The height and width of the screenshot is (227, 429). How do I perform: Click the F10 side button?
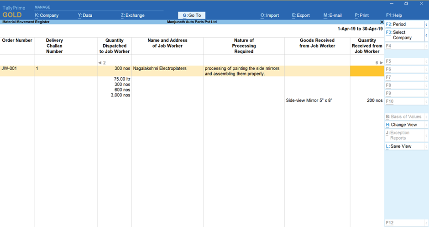click(x=404, y=101)
